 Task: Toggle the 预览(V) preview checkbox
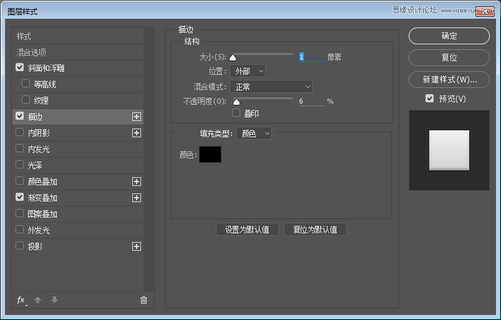coord(429,99)
